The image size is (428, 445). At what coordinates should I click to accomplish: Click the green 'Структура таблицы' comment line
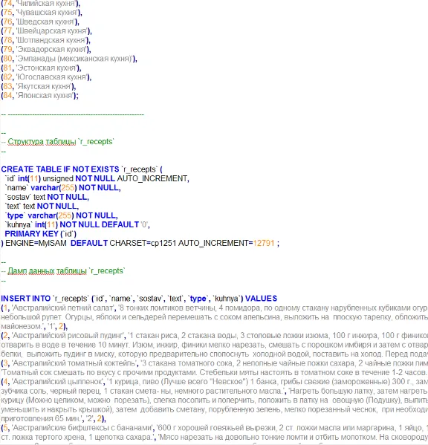pos(58,141)
